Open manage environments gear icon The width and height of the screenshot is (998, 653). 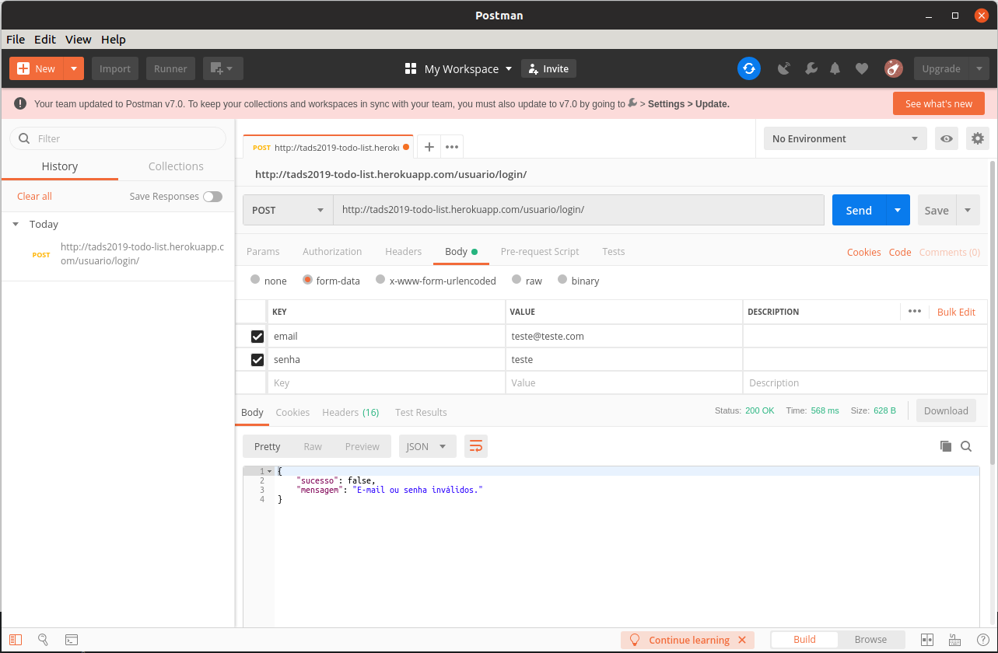pyautogui.click(x=977, y=138)
